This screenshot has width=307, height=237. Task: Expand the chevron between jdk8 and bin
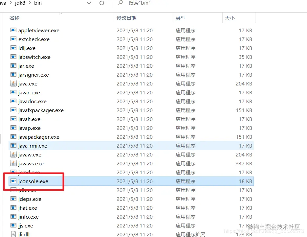pos(30,3)
